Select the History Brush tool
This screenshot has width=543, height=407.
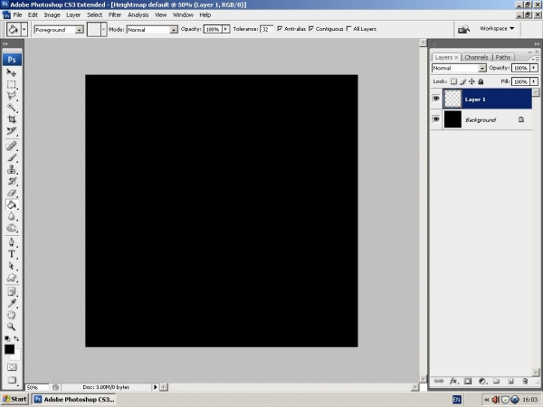12,182
